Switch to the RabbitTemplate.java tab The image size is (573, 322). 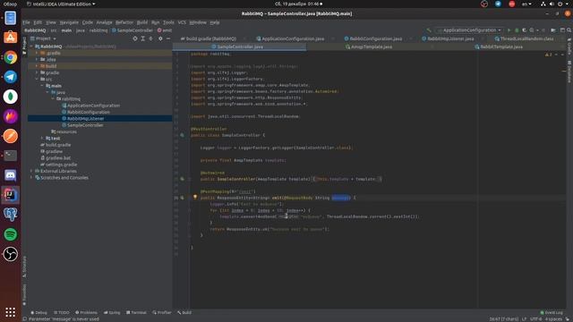[x=499, y=47]
